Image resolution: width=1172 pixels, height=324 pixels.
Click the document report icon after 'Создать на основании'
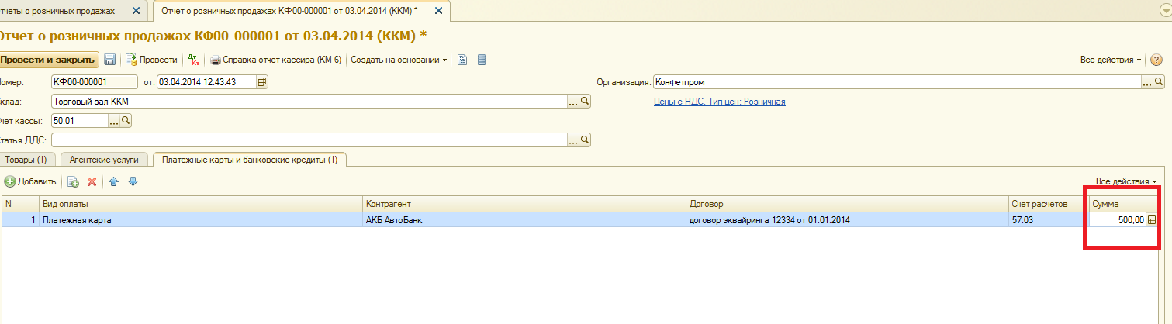462,60
